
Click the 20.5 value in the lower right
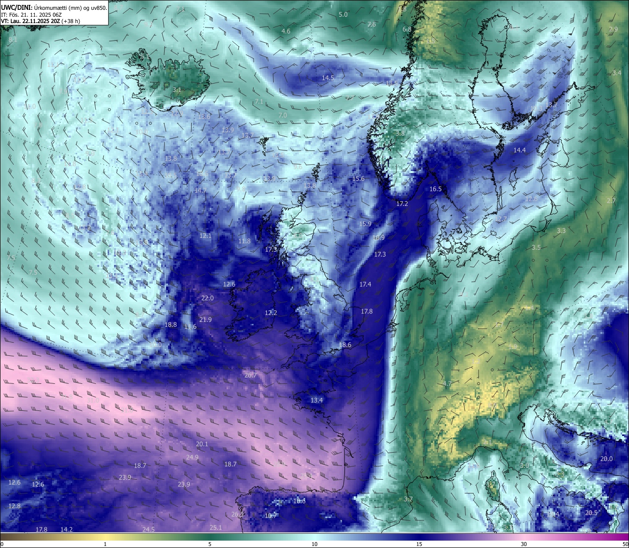[591, 513]
